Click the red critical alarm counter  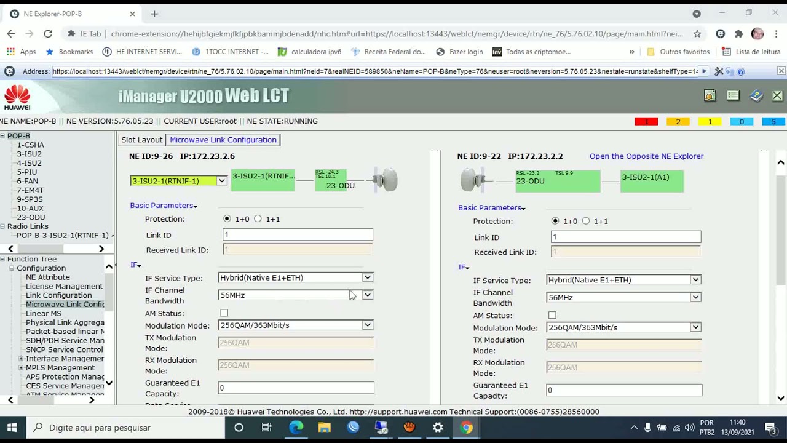tap(646, 122)
